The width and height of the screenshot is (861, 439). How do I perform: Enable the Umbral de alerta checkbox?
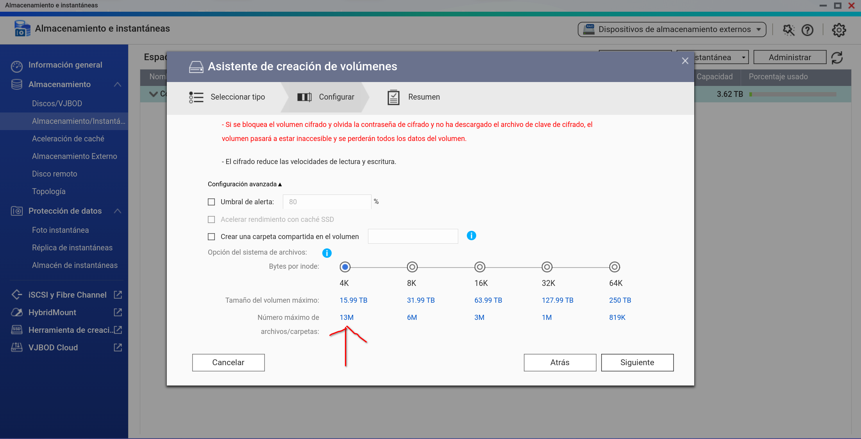pyautogui.click(x=211, y=202)
